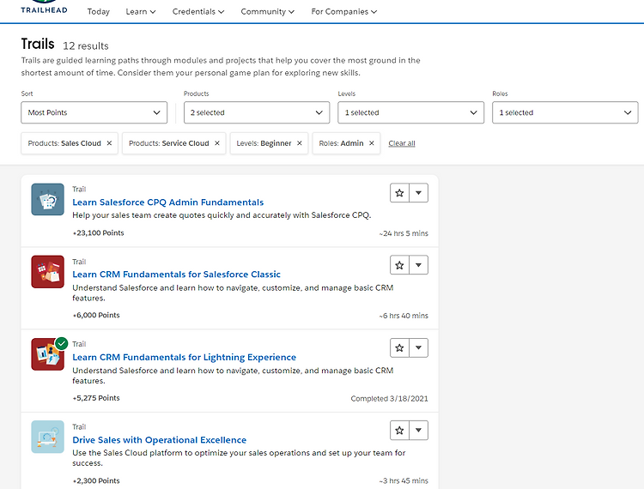Open the For Companies menu
644x489 pixels.
(x=343, y=11)
